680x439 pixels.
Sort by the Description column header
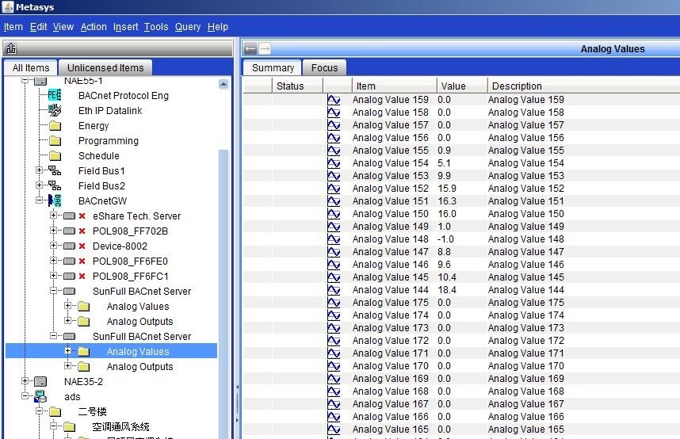(x=584, y=86)
